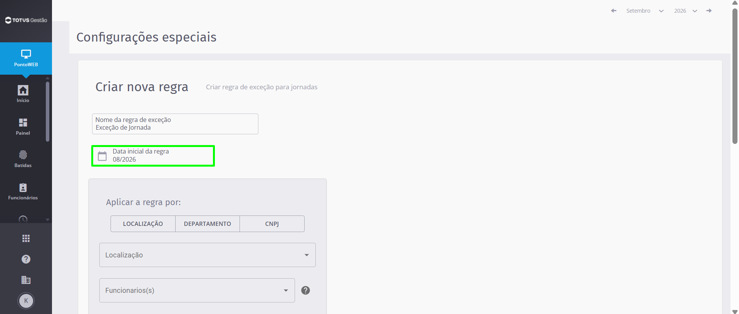Viewport: 739px width, 314px height.
Task: Expand the Localização dropdown
Action: pyautogui.click(x=208, y=255)
